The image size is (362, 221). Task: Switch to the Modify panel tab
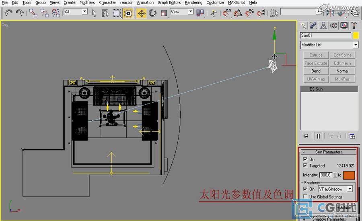[313, 25]
